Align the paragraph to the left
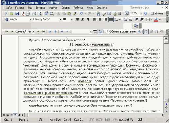This screenshot has width=169, height=123. pyautogui.click(x=95, y=20)
